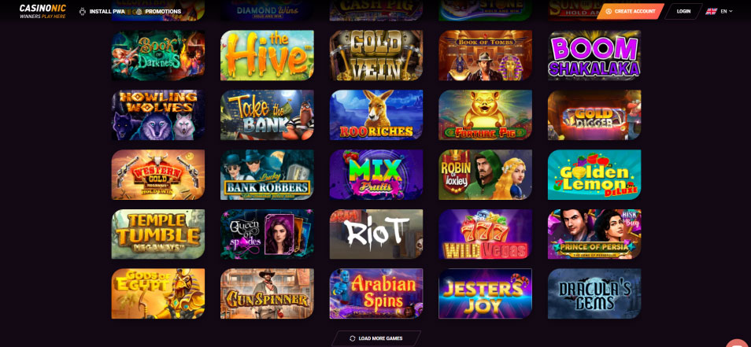Select the Roo Riches game

point(376,115)
